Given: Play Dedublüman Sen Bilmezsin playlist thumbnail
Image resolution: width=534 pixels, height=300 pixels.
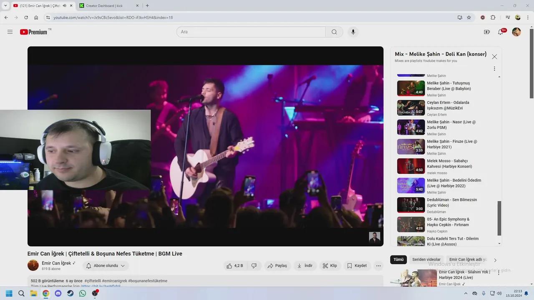Looking at the screenshot, I should pos(411,205).
